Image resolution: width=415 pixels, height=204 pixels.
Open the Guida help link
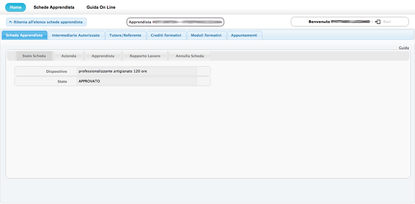[x=404, y=48]
